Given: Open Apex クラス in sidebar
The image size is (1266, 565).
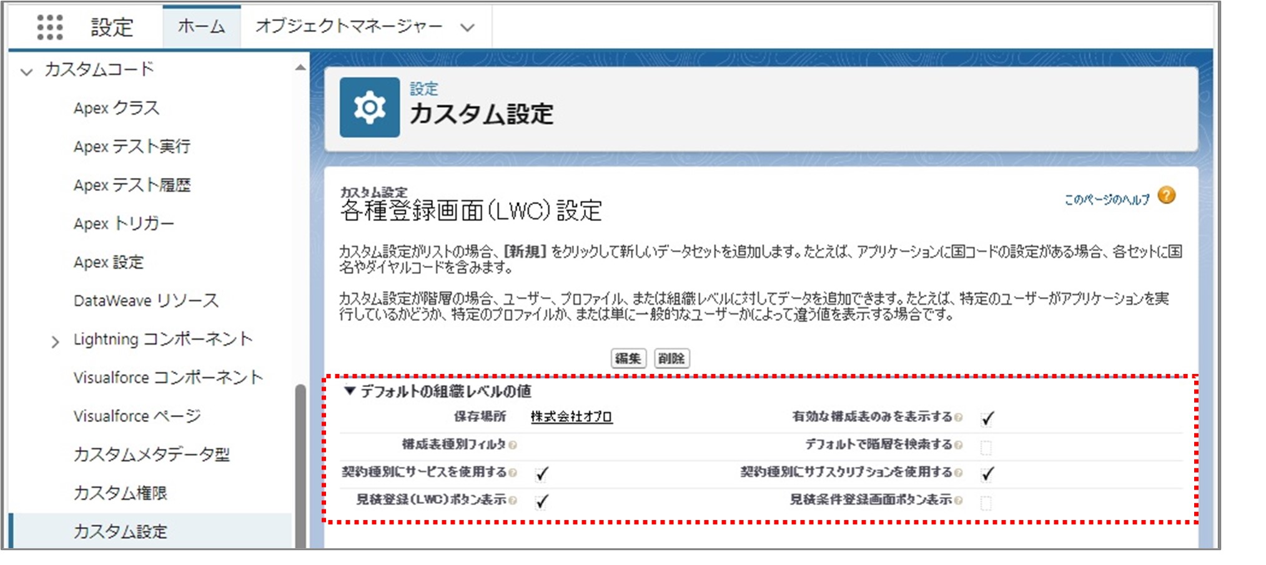Looking at the screenshot, I should [x=117, y=108].
